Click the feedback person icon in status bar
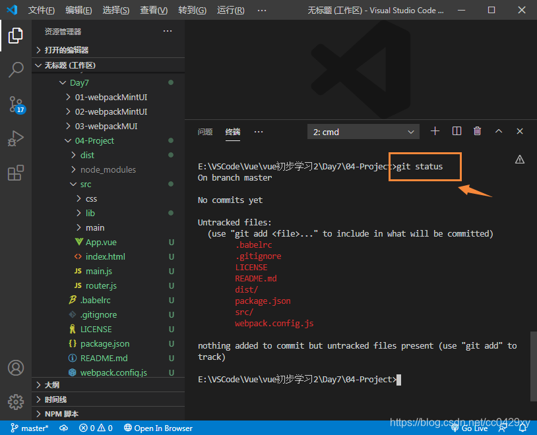Viewport: 537px width, 435px height. click(x=503, y=428)
